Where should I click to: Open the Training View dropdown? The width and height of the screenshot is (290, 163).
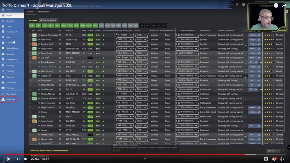click(48, 20)
